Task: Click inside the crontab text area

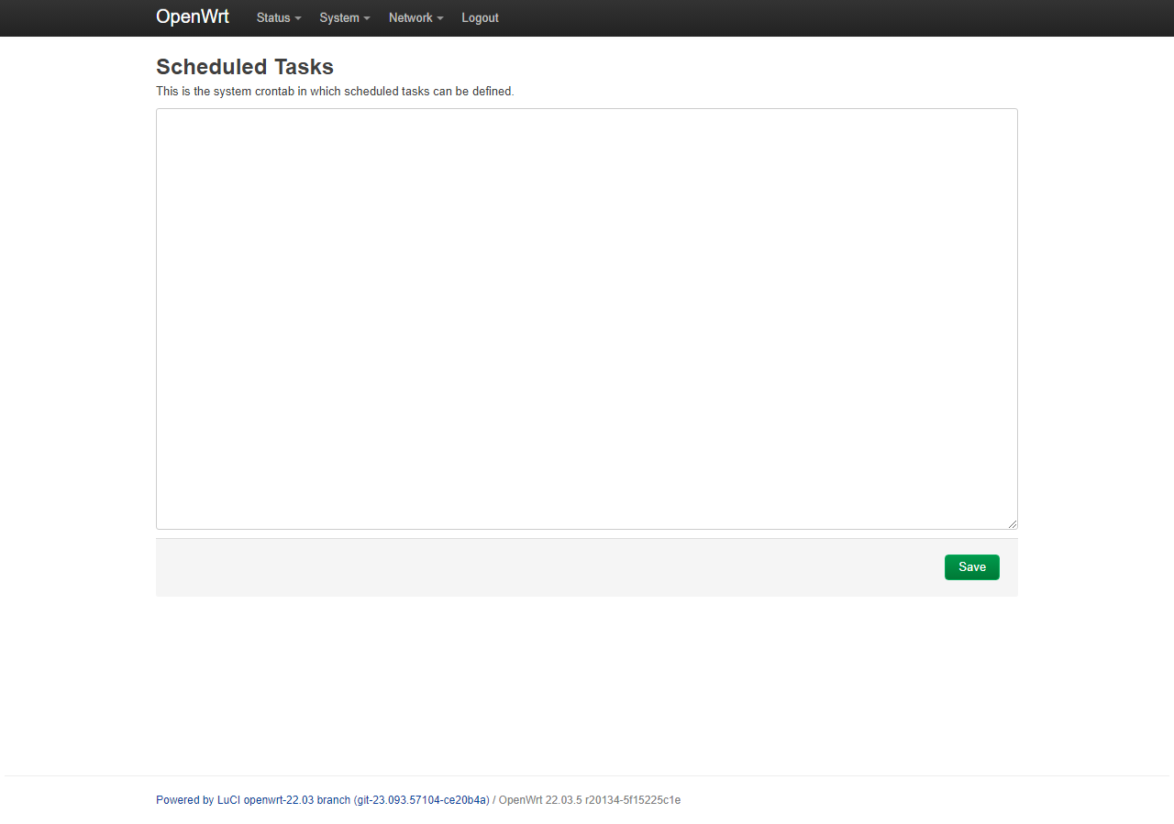Action: point(587,319)
